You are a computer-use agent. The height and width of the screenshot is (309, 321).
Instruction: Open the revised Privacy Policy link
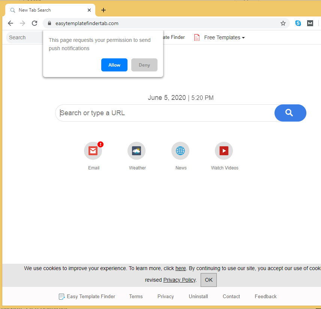point(180,280)
